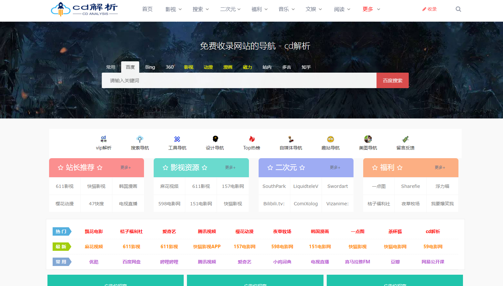Focus the keyword search input field

coord(239,80)
